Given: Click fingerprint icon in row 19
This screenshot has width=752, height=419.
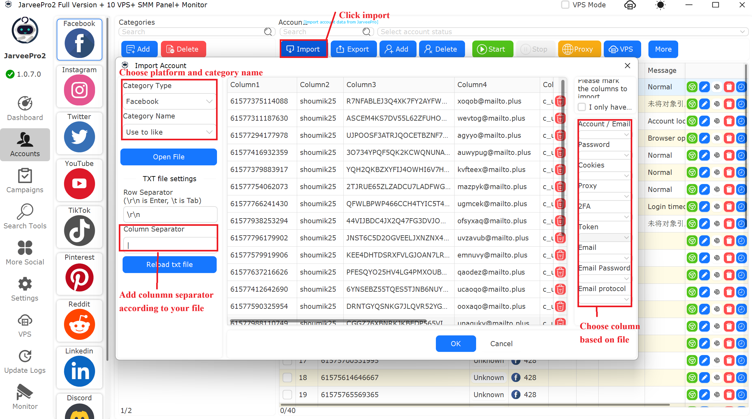Looking at the screenshot, I should point(717,395).
